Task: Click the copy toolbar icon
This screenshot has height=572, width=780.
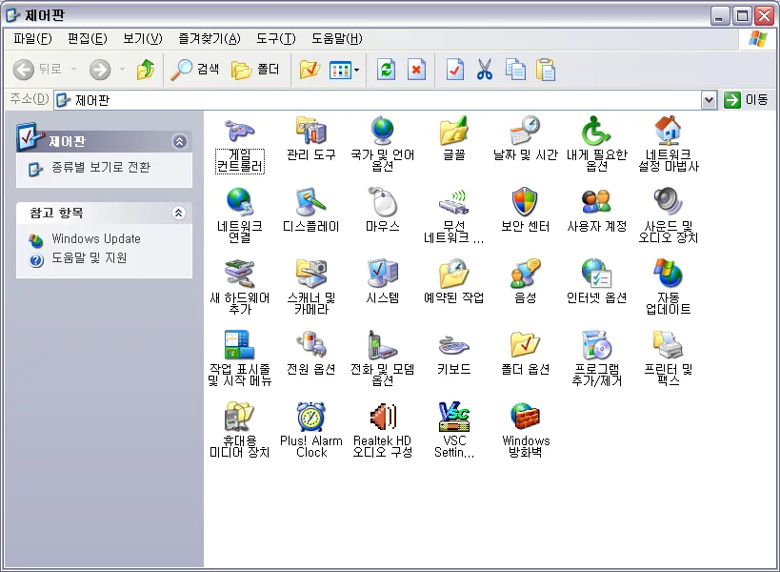Action: [x=515, y=70]
